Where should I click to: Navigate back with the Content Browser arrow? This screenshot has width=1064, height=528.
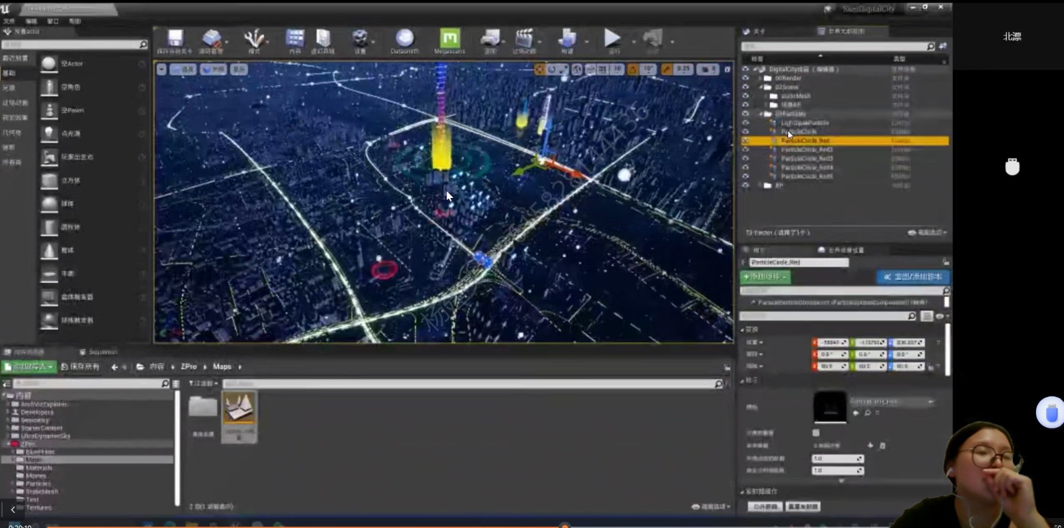114,367
